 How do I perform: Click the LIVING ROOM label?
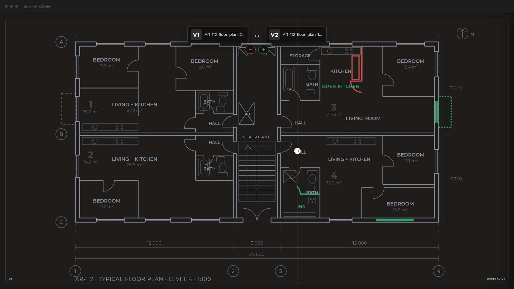(x=363, y=119)
